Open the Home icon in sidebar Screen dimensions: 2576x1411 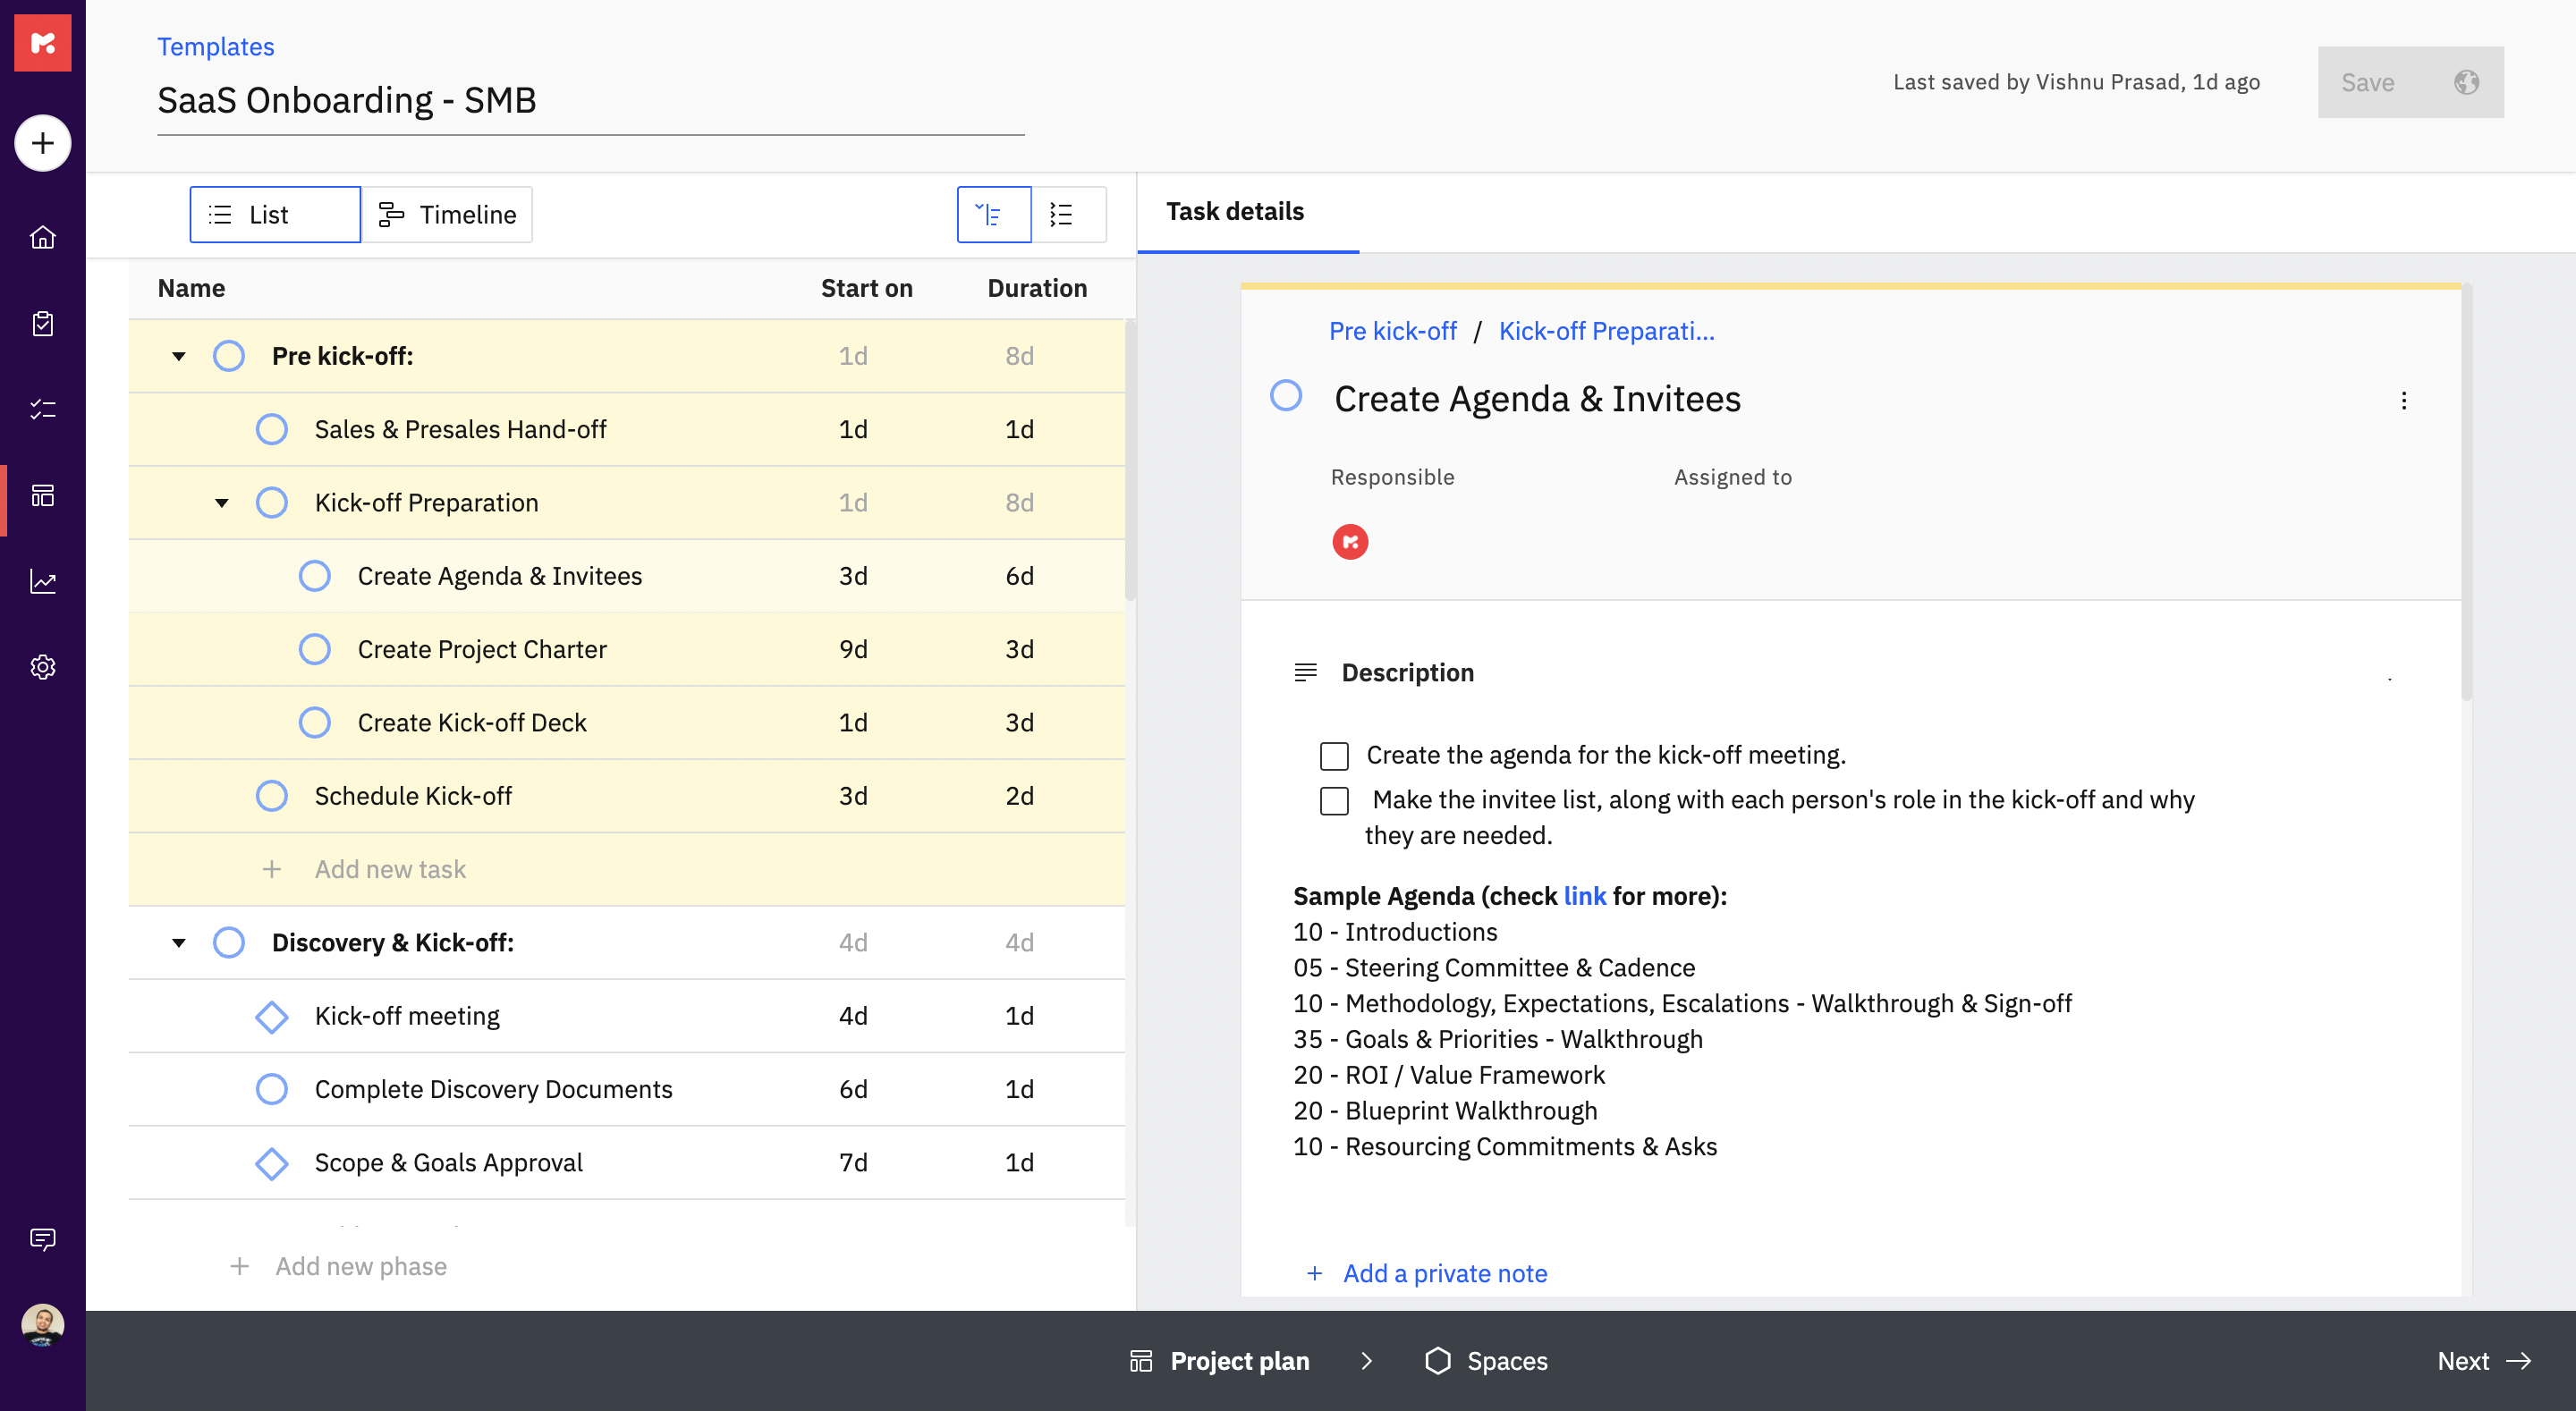click(x=42, y=237)
